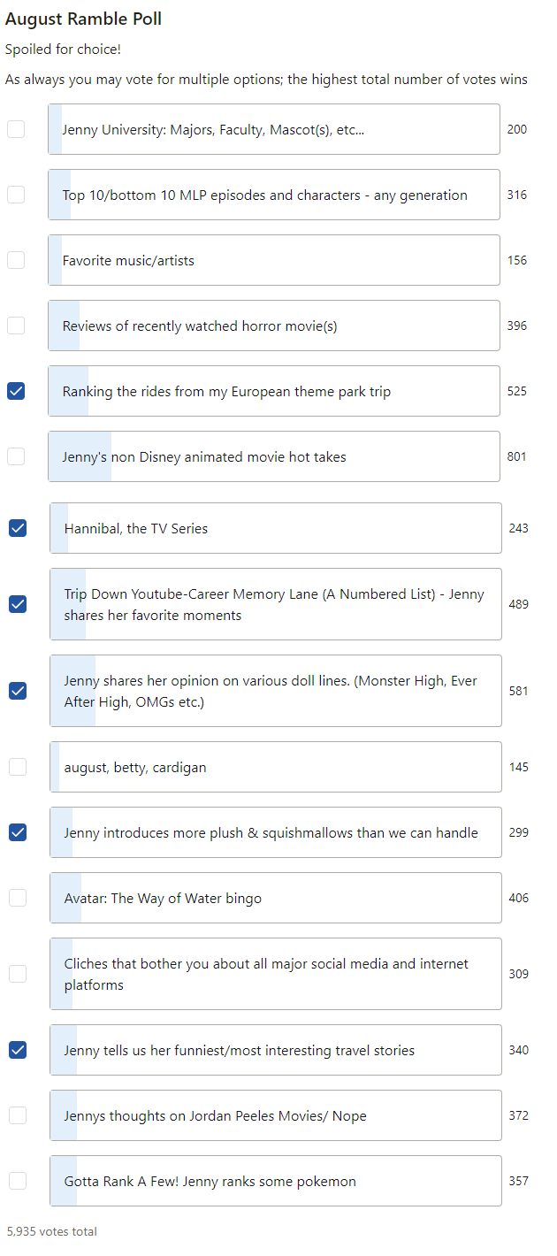The height and width of the screenshot is (1256, 557).
Task: Check the Jenny University poll checkbox
Action: pos(16,129)
